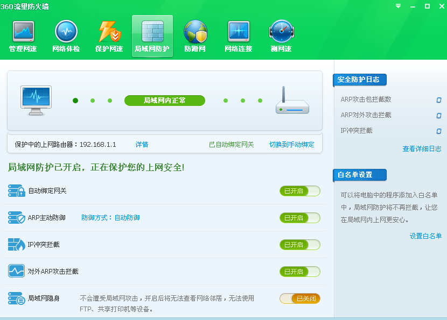This screenshot has height=320, width=447.
Task: Click the 对外ARP攻击拦截 label
Action: click(53, 271)
